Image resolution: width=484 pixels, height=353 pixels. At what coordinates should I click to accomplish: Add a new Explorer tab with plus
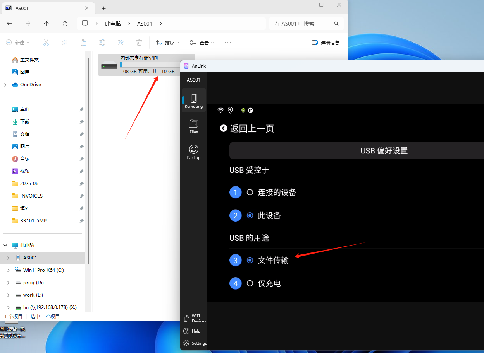point(103,8)
